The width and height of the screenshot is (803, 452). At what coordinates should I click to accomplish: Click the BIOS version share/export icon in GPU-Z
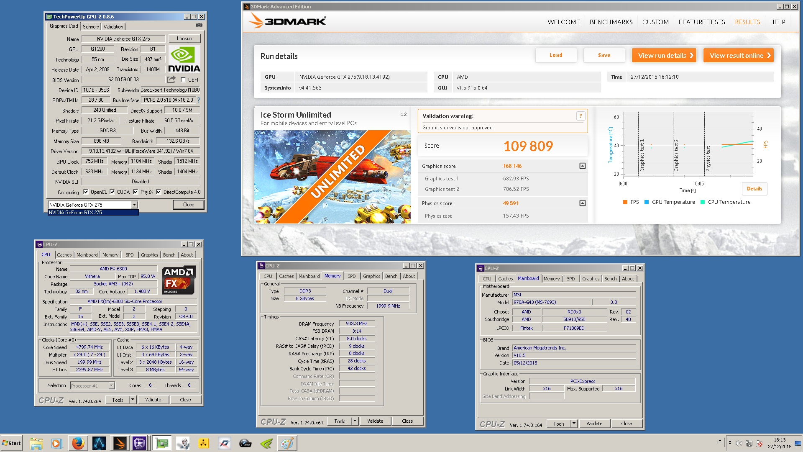coord(171,80)
